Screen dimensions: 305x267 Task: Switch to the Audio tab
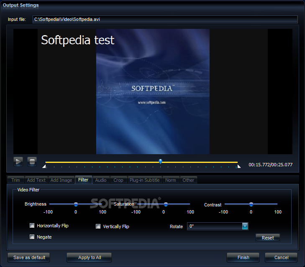[101, 180]
